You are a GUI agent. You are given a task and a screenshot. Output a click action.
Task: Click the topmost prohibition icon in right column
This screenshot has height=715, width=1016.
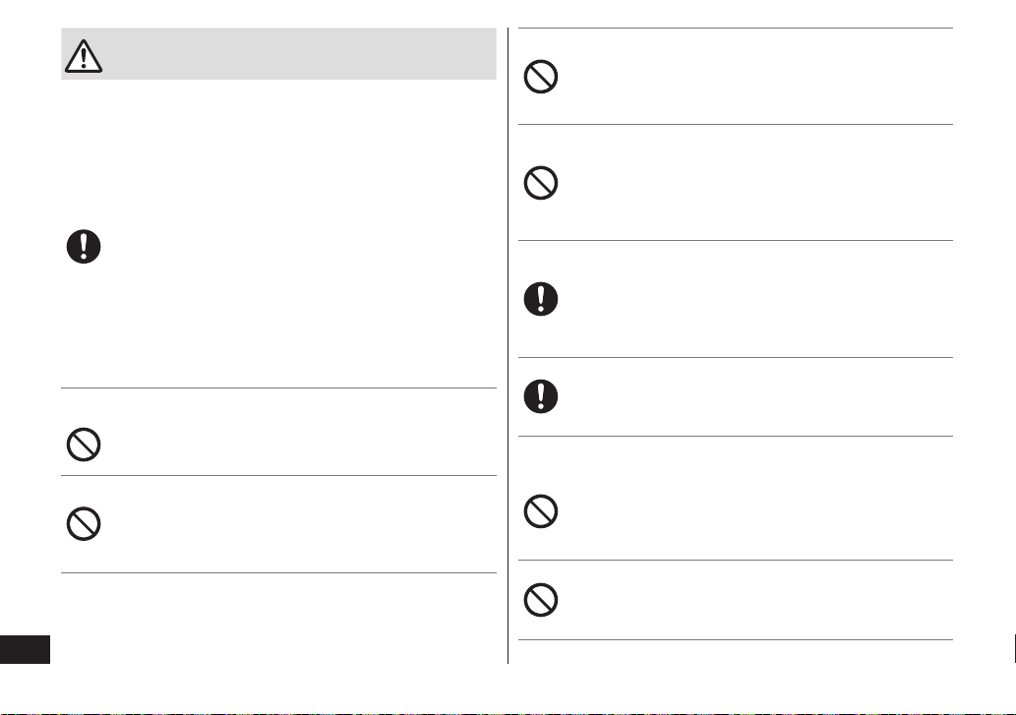click(540, 77)
